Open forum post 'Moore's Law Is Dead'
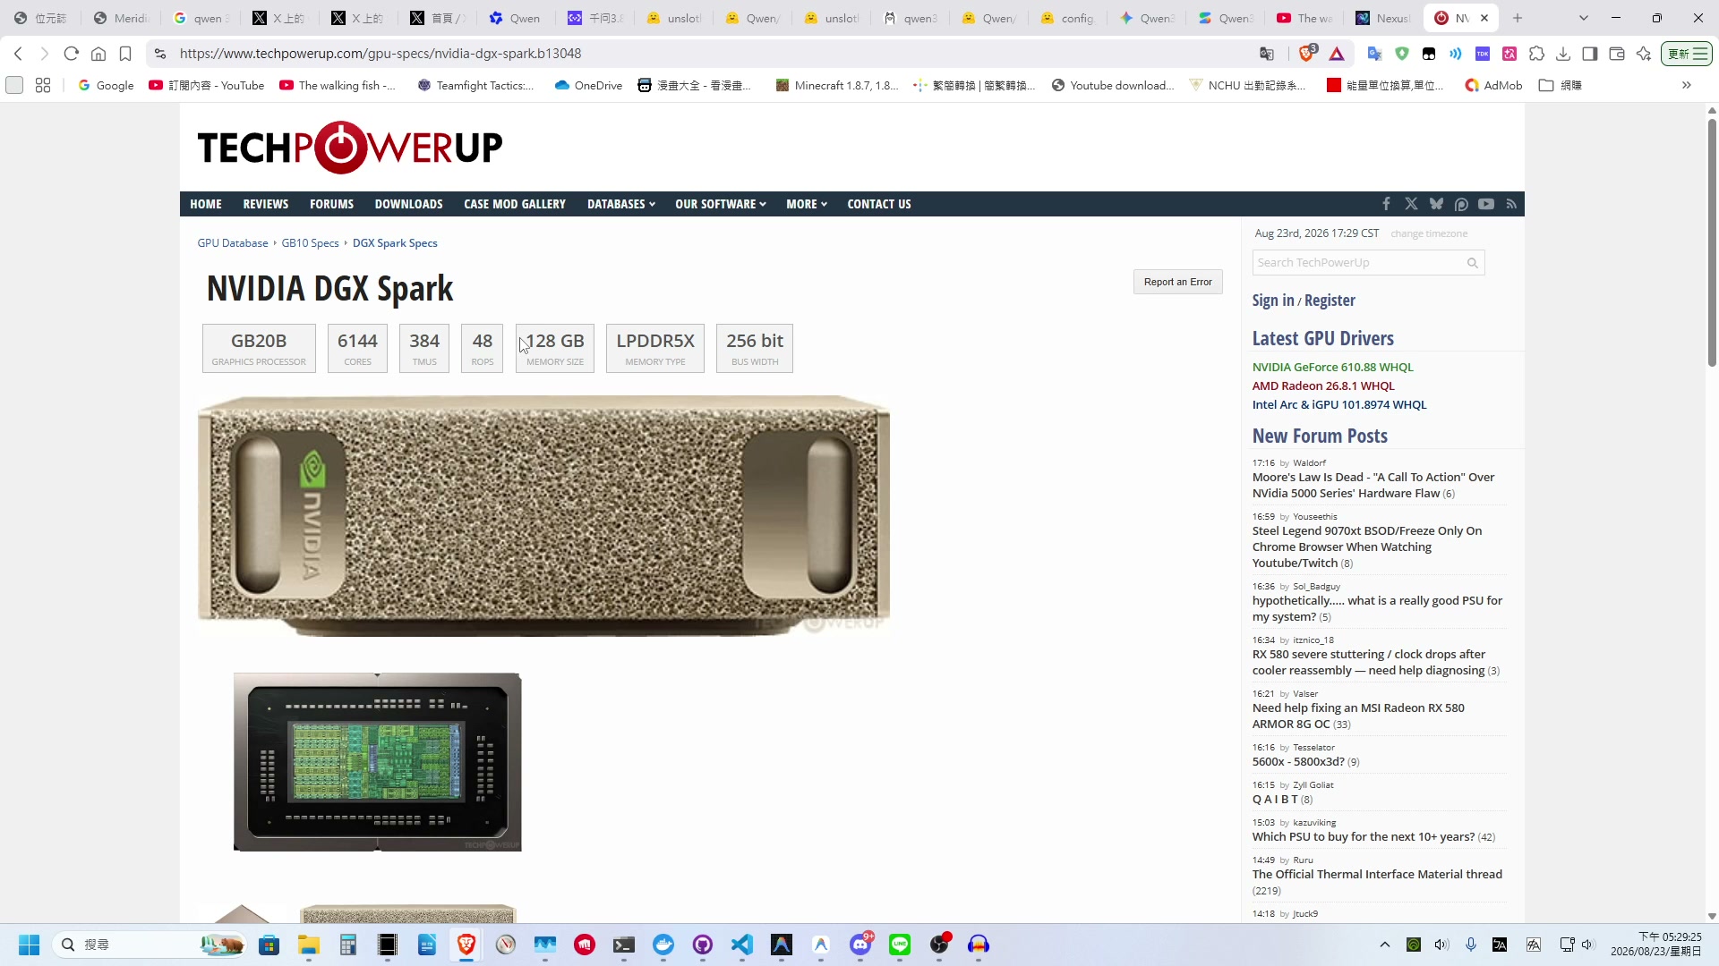 pos(1373,486)
